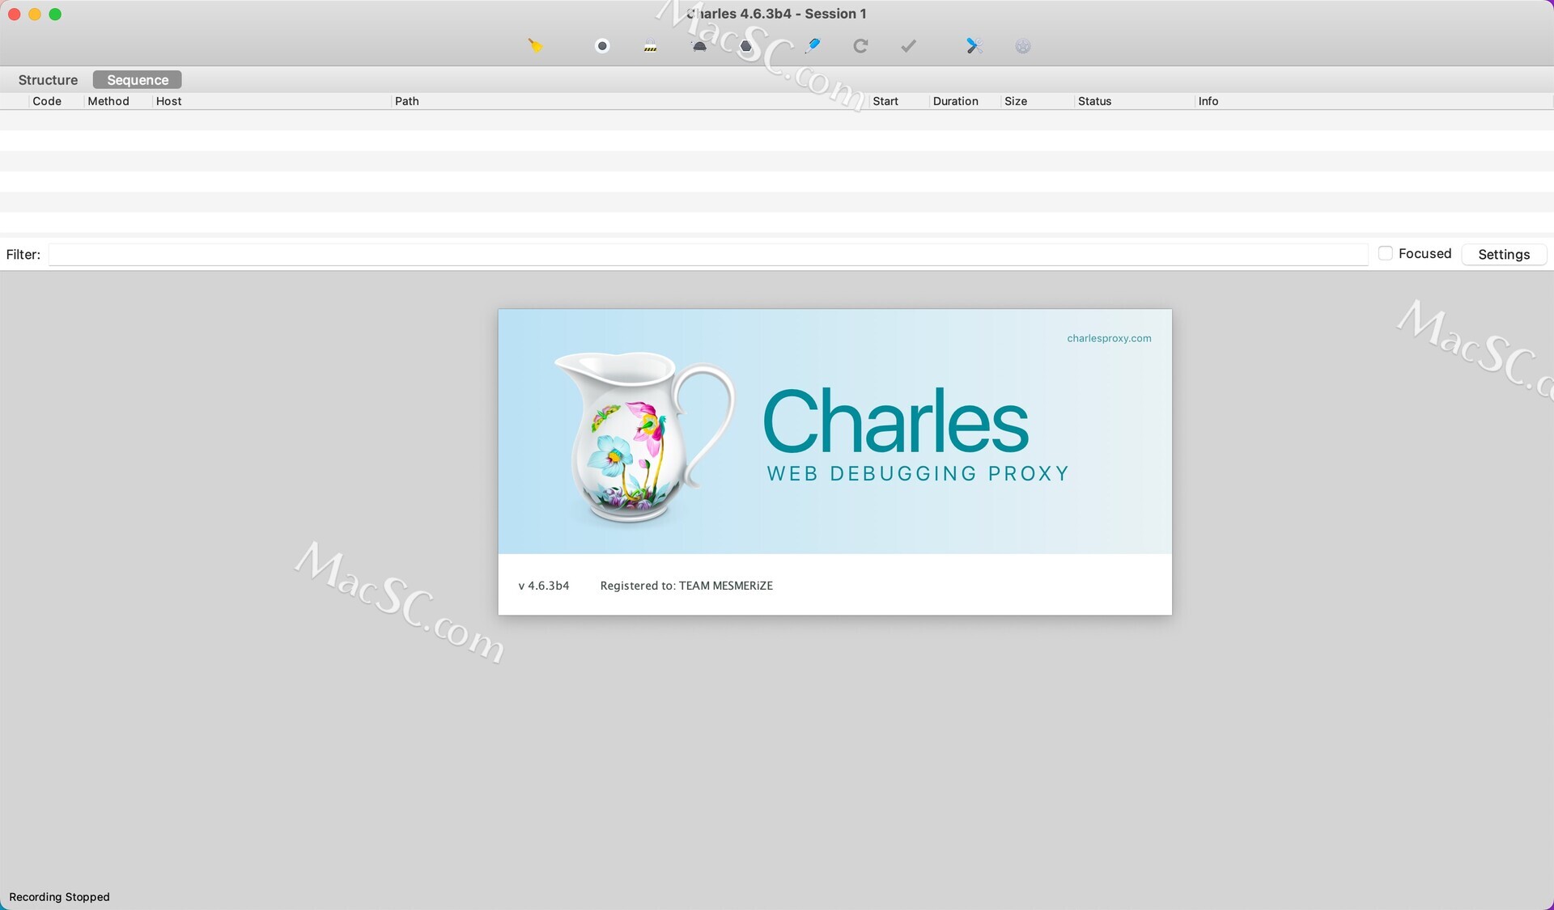Viewport: 1554px width, 910px height.
Task: Click the broom Clear Session icon
Action: [535, 46]
